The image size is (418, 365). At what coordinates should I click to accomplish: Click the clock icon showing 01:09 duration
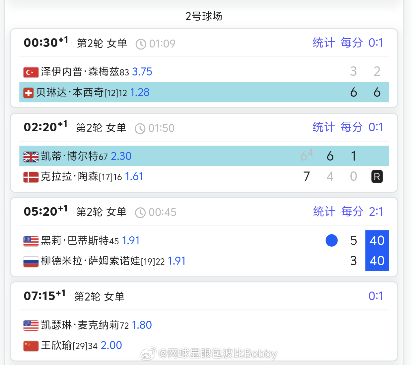pyautogui.click(x=140, y=44)
